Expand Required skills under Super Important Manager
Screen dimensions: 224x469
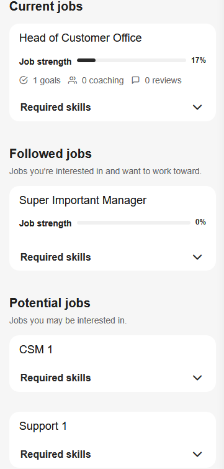pos(197,257)
